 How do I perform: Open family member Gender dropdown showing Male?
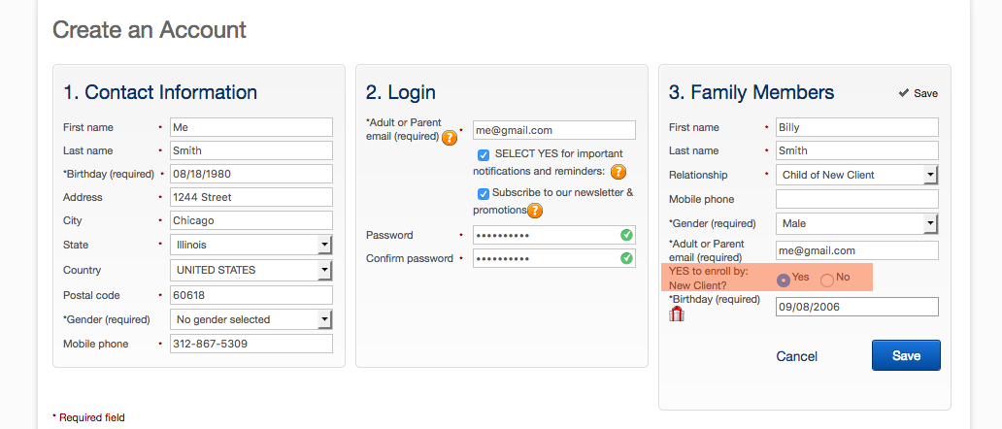point(857,223)
